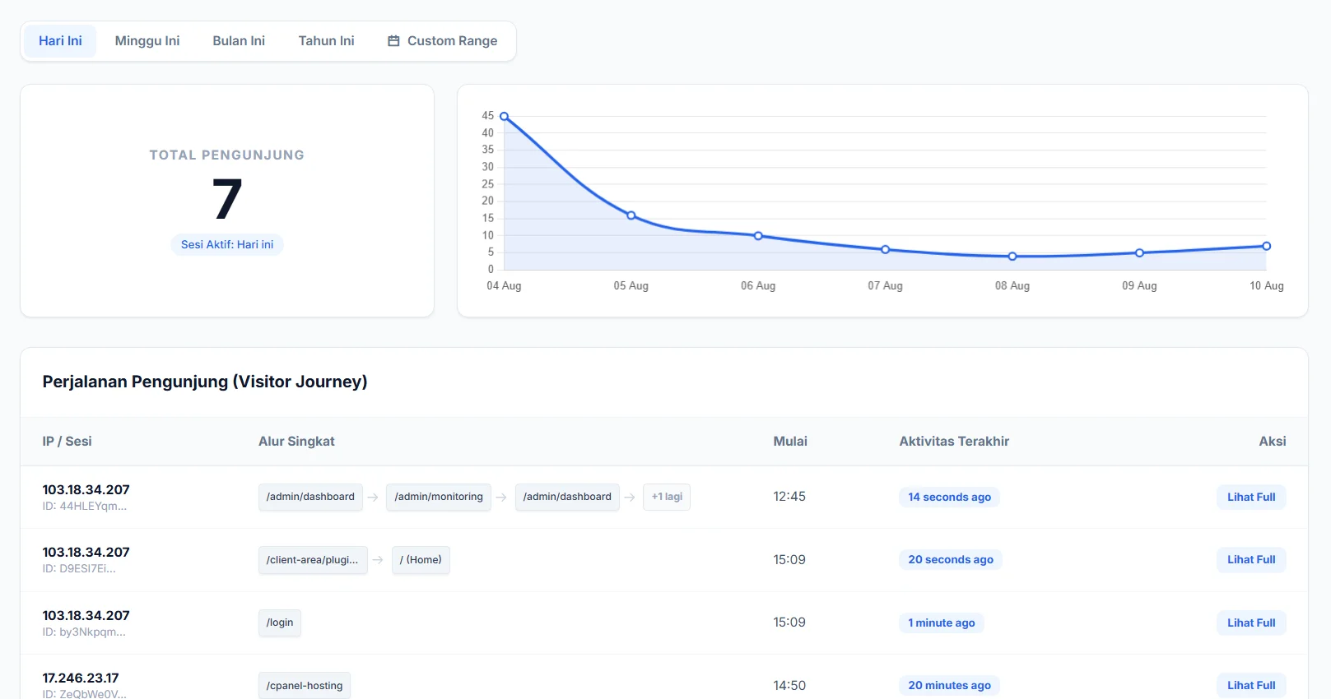Image resolution: width=1331 pixels, height=699 pixels.
Task: Click the 04 Aug data point on chart
Action: (505, 116)
